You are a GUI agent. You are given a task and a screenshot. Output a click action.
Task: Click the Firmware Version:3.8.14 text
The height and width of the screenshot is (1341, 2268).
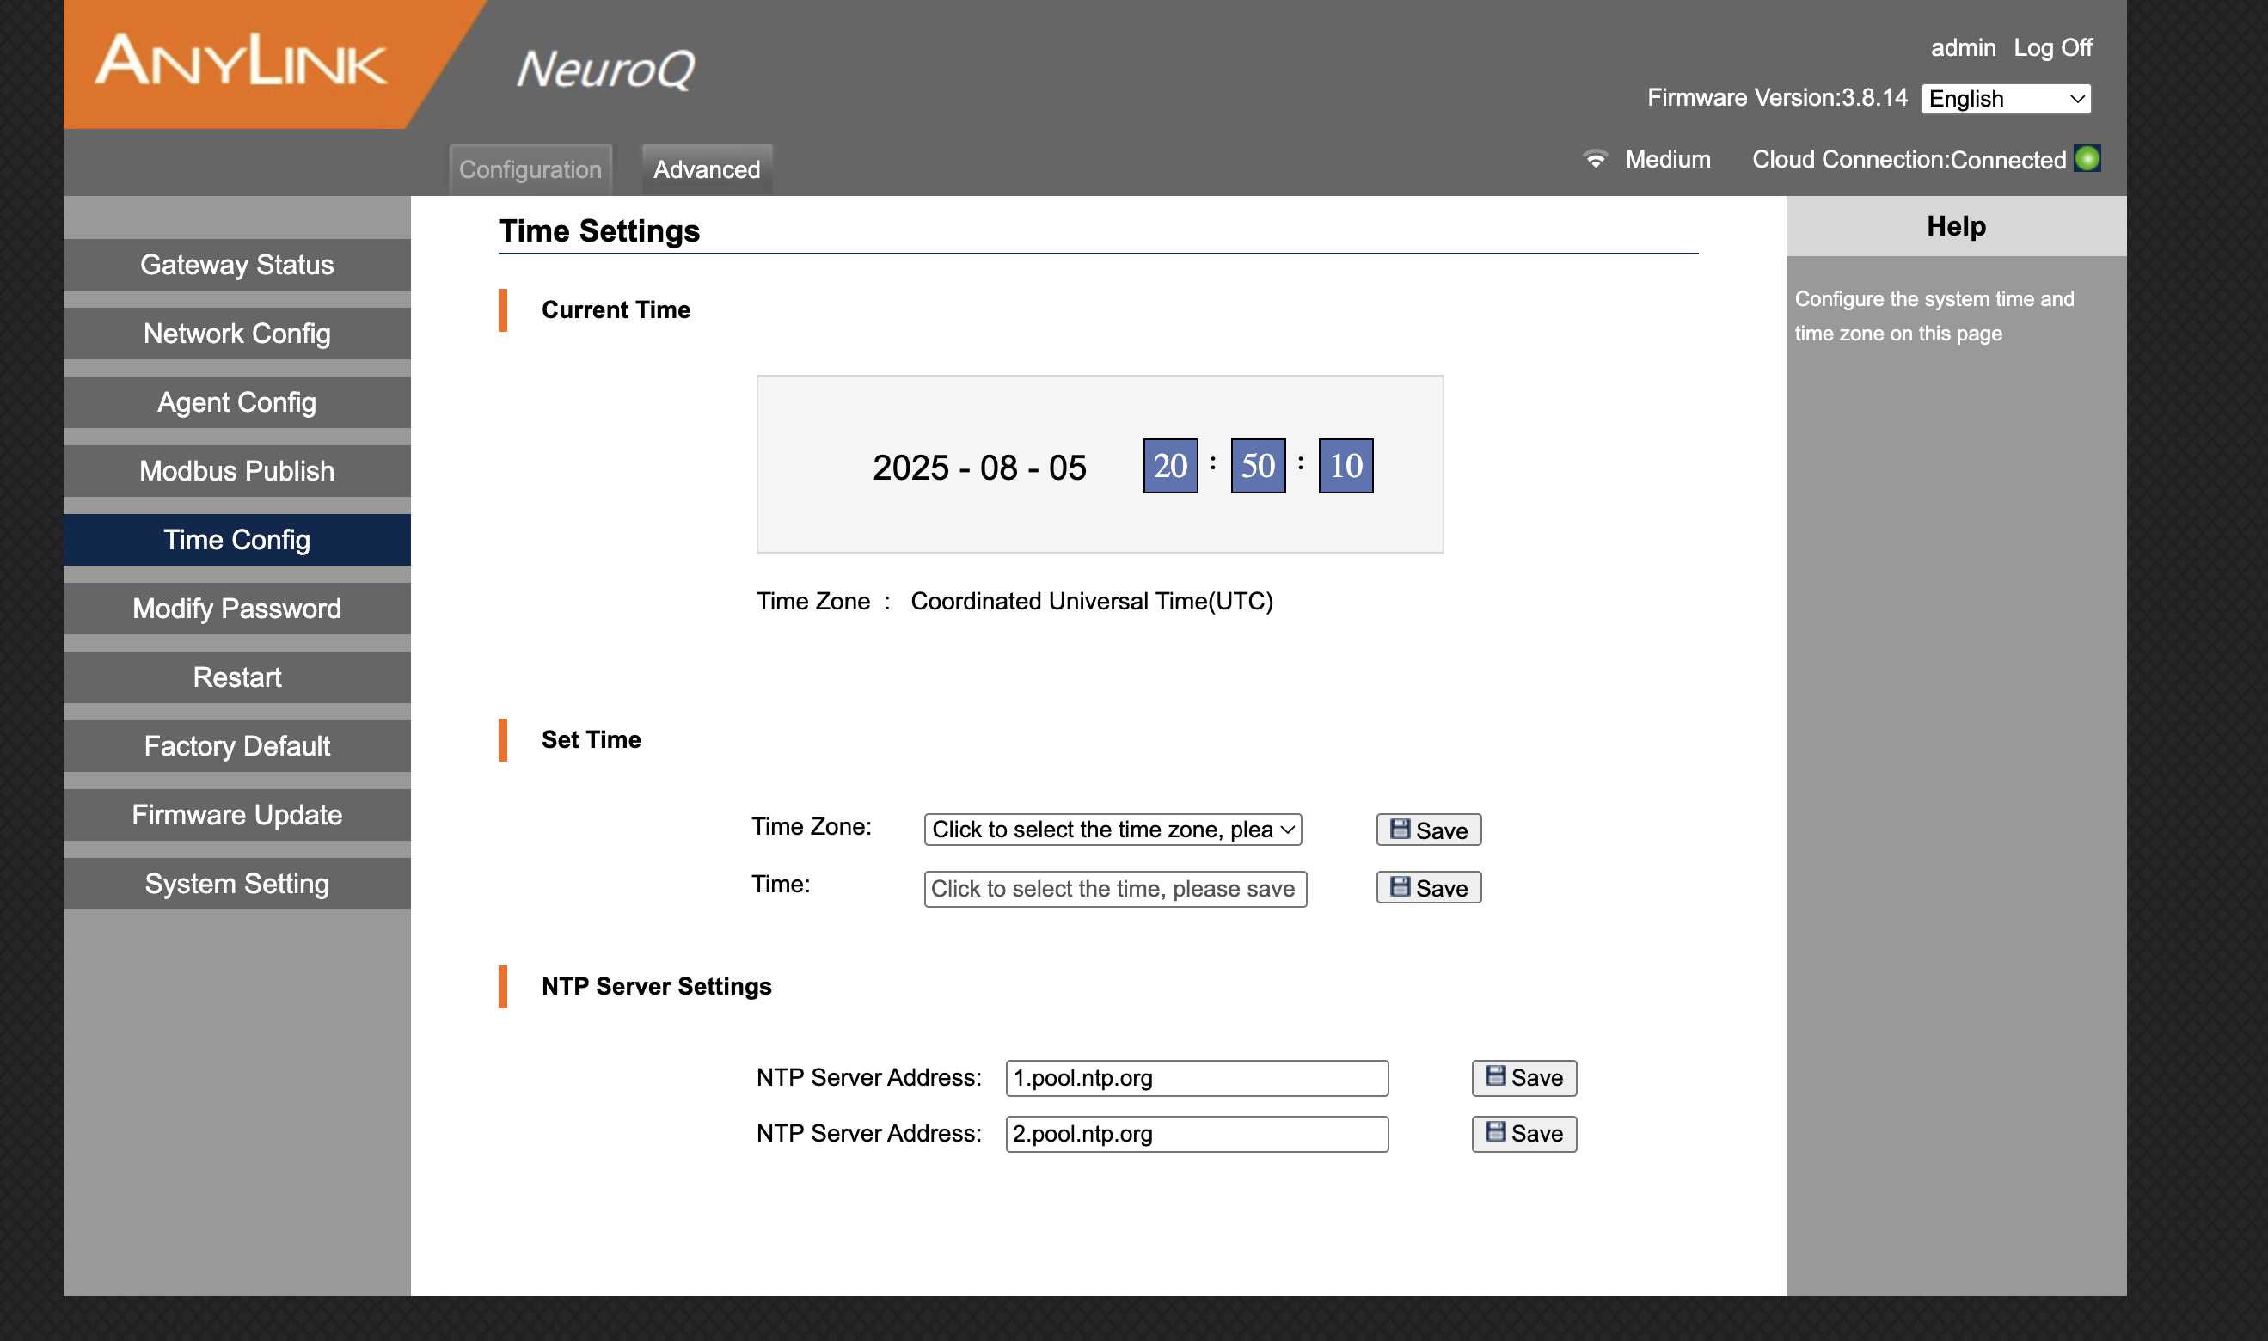click(x=1776, y=98)
